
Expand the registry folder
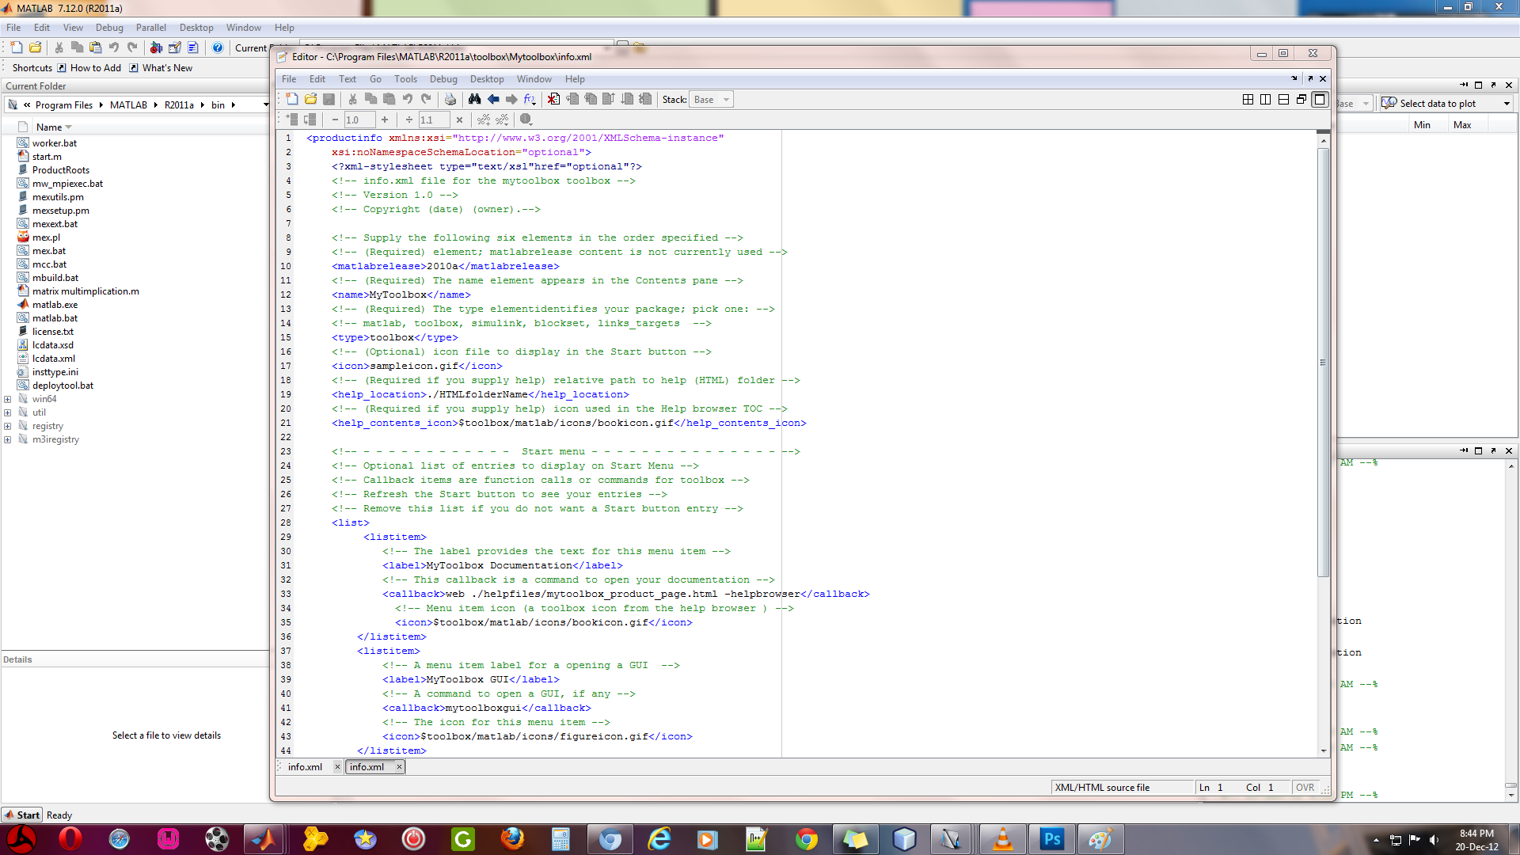tap(7, 426)
